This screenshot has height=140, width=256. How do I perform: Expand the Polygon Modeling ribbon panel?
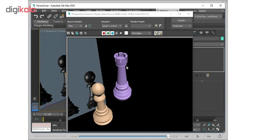(44, 25)
